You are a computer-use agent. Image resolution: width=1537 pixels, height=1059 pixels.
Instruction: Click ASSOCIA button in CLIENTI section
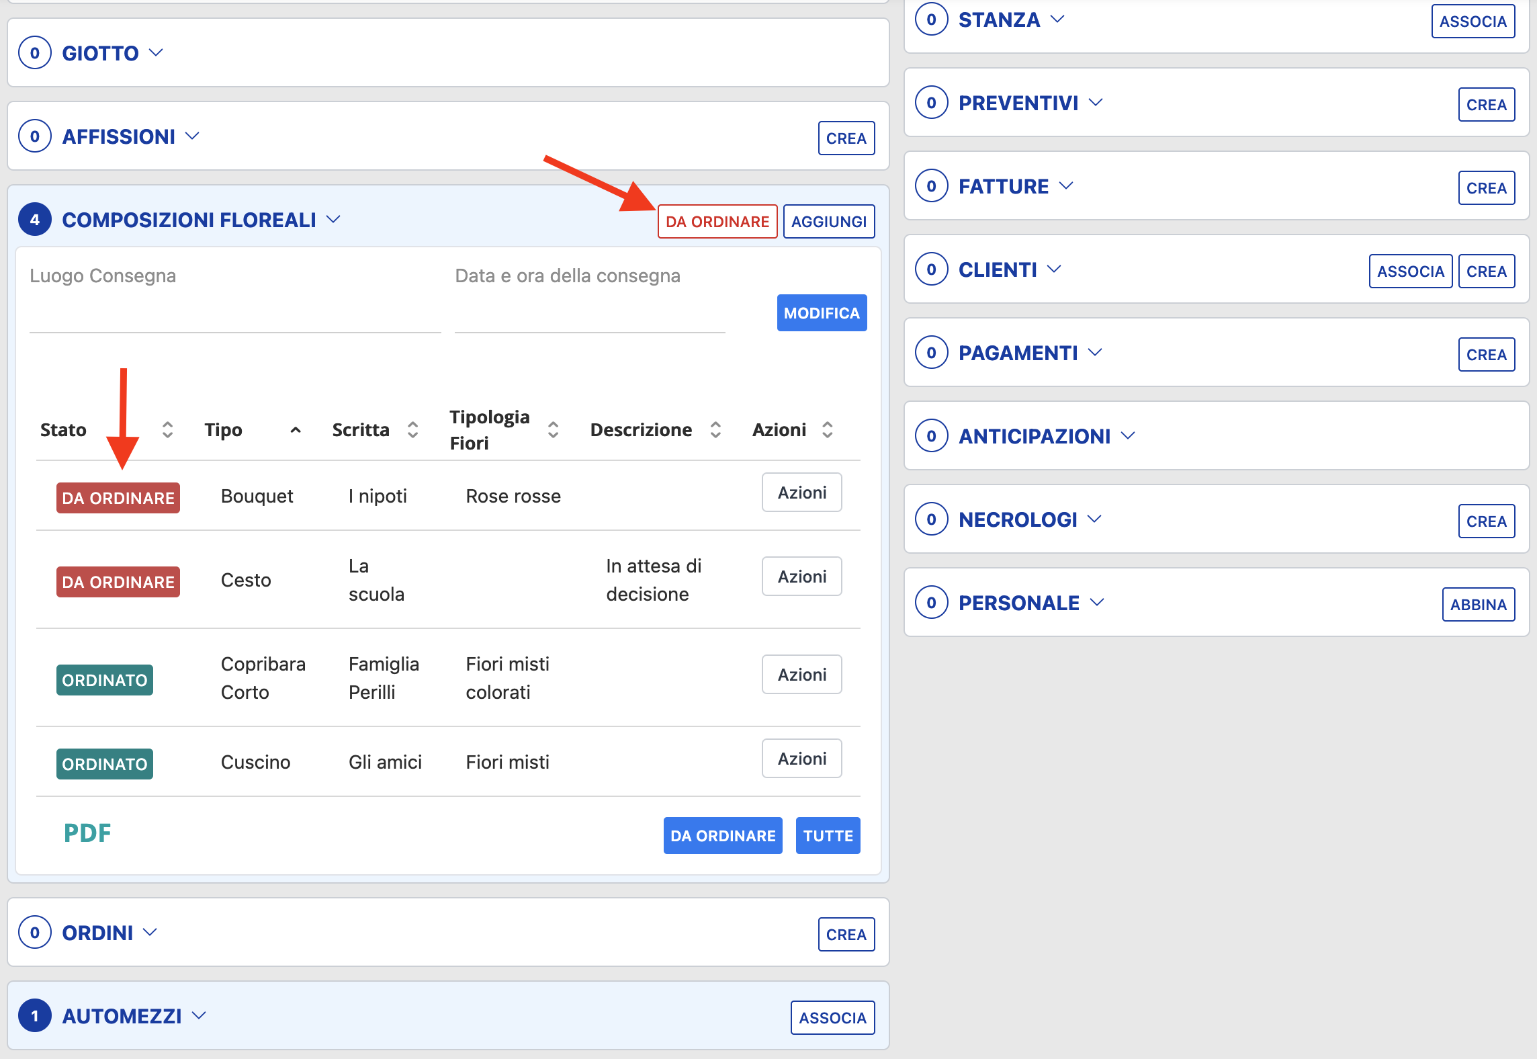(1410, 271)
